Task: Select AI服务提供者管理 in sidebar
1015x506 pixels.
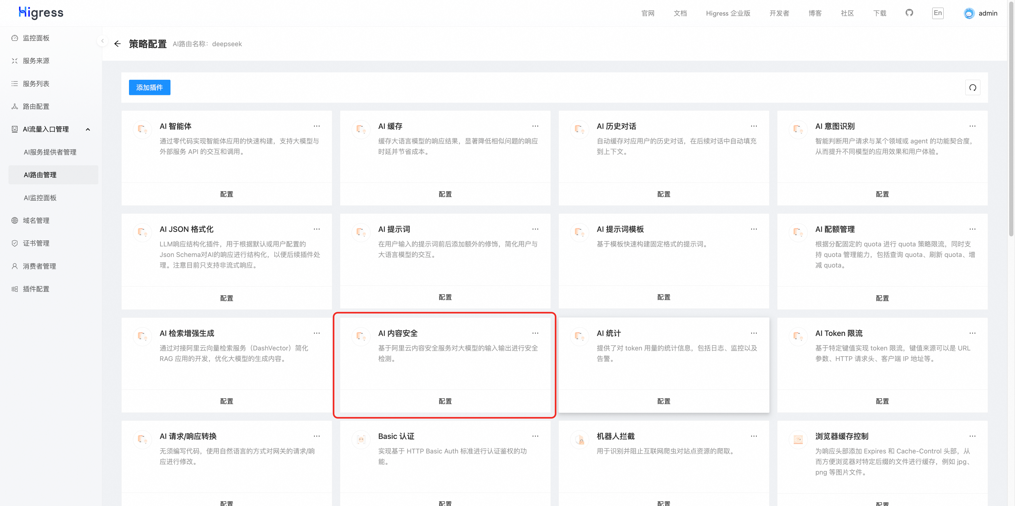Action: [50, 152]
